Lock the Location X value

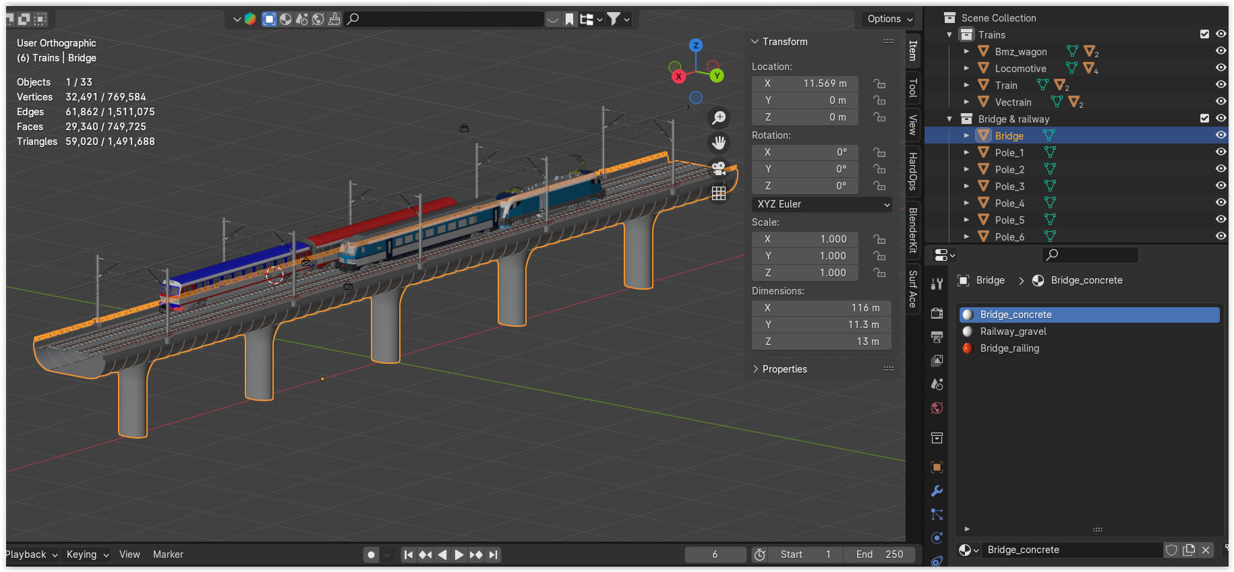coord(879,84)
